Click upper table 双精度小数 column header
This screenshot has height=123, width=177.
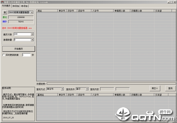pos(142,11)
